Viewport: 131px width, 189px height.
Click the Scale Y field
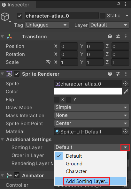pyautogui.click(x=95, y=62)
